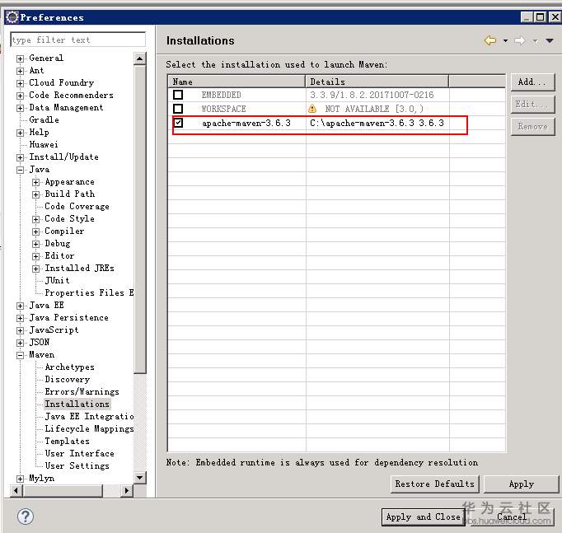
Task: Click the Edit... button
Action: pyautogui.click(x=532, y=105)
